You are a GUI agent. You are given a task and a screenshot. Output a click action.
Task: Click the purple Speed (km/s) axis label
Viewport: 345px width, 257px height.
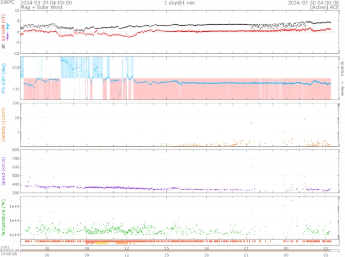[x=4, y=171]
